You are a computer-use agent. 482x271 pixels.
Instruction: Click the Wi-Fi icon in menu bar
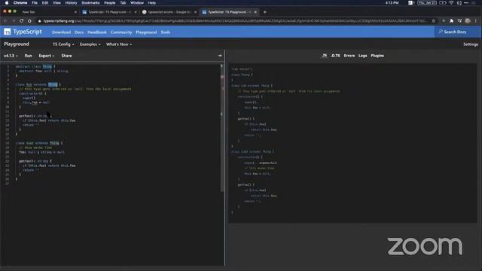pos(451,3)
